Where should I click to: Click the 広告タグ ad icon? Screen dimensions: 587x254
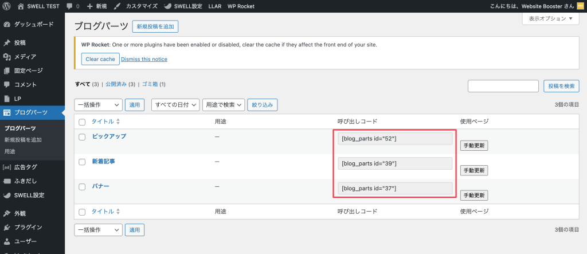7,167
